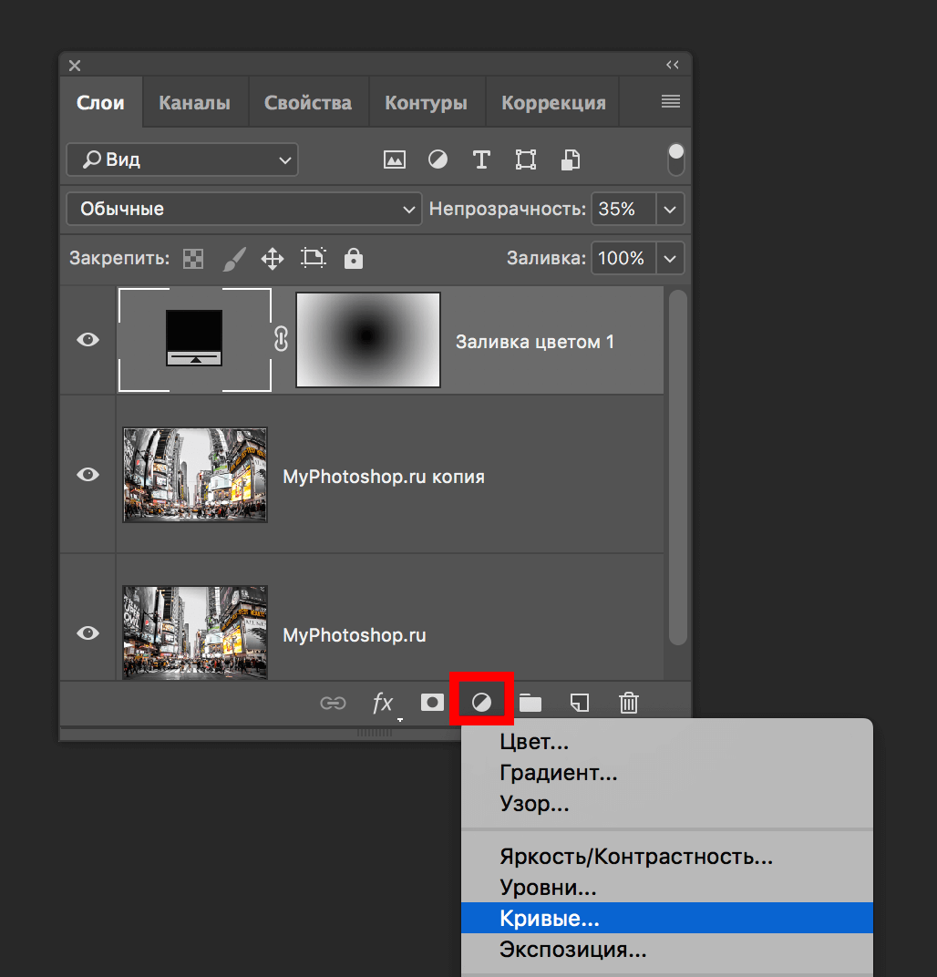Hide the Заливка цветом 1 layer
937x977 pixels.
point(88,340)
